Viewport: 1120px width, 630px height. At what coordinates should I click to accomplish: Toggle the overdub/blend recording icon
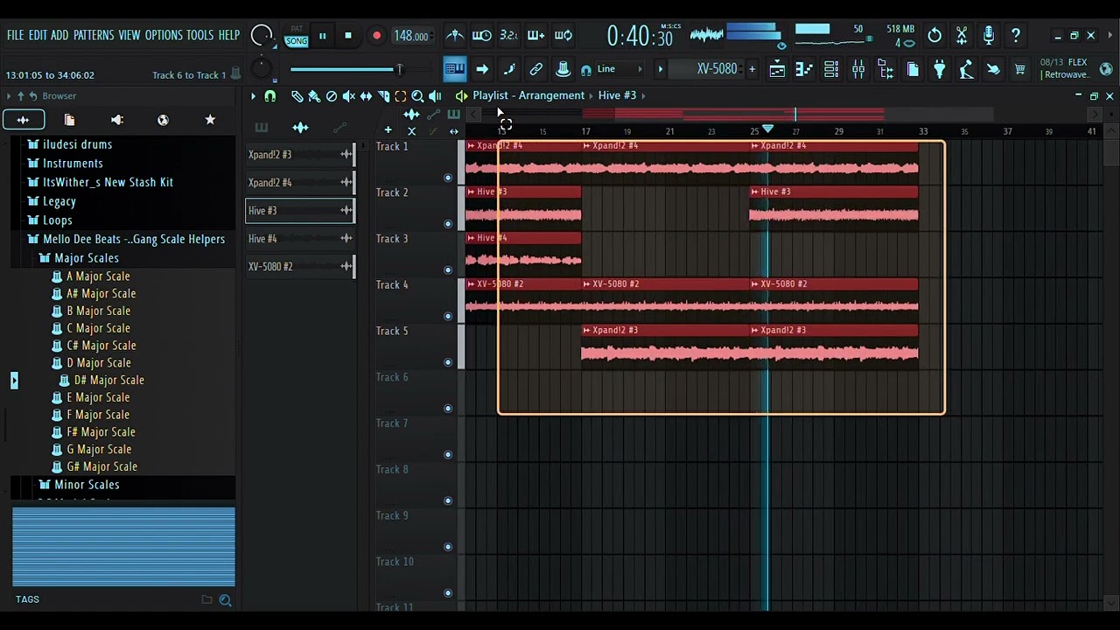(x=535, y=36)
